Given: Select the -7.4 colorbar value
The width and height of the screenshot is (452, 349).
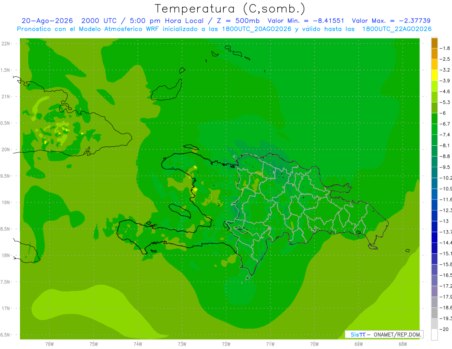Looking at the screenshot, I should coord(445,135).
